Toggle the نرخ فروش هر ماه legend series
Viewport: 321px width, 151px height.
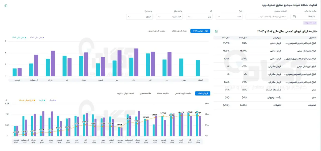27,100
